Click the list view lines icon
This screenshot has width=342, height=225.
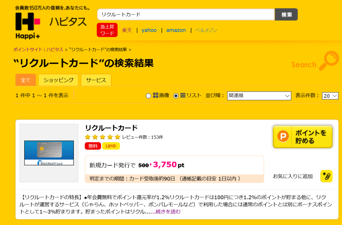183,95
